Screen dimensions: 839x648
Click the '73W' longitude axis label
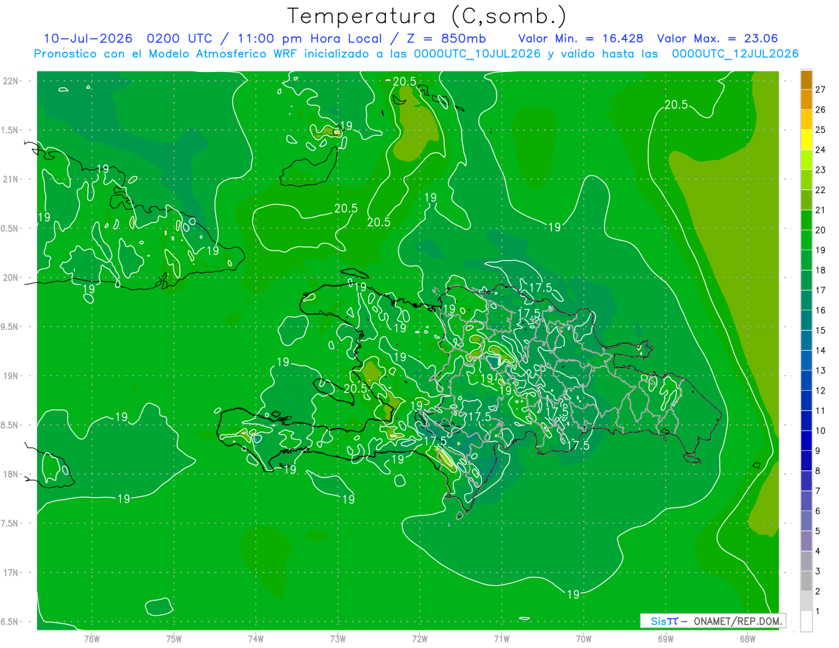coord(338,638)
